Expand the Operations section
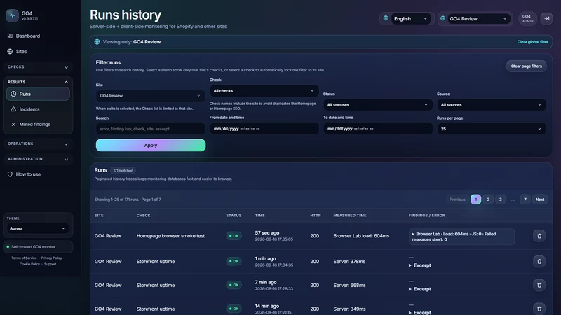This screenshot has width=561, height=315. point(38,144)
